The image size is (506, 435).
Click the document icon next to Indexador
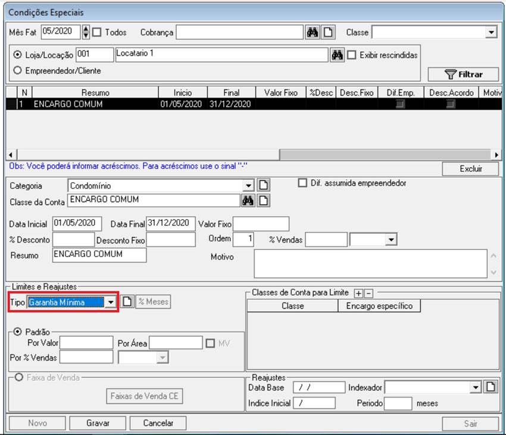pos(491,387)
